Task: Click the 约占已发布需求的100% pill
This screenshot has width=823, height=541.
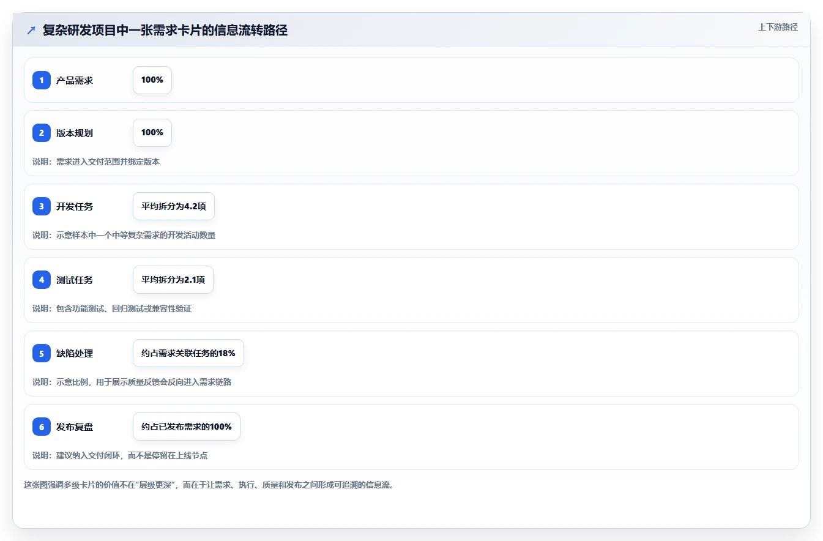Action: 187,427
